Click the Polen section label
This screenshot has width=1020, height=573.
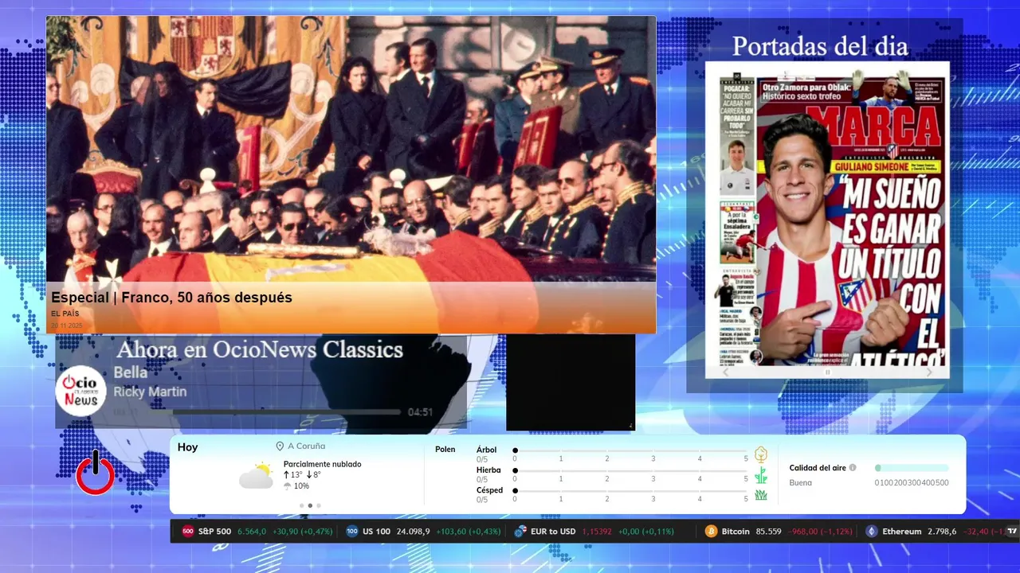(x=445, y=450)
